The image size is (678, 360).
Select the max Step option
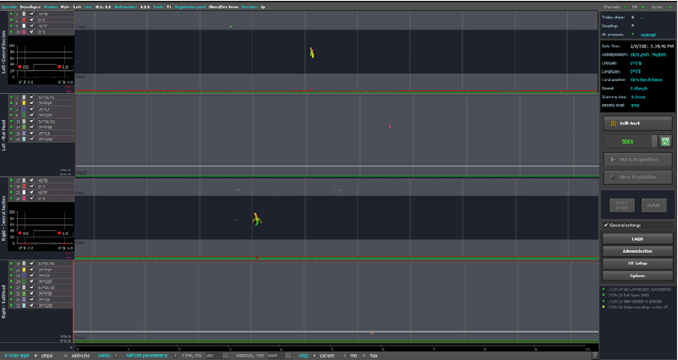pos(365,356)
